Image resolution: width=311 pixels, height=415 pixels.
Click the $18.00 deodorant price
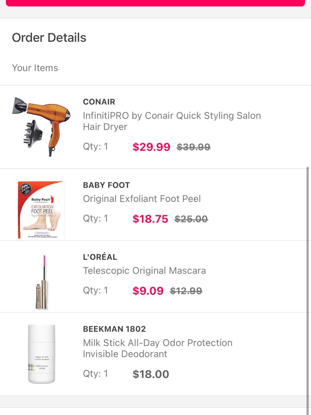click(x=151, y=374)
